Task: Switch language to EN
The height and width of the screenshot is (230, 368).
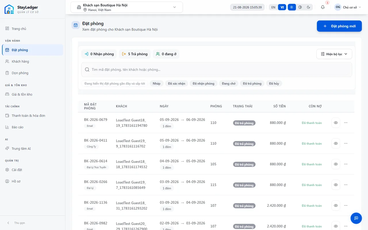Action: pyautogui.click(x=273, y=7)
